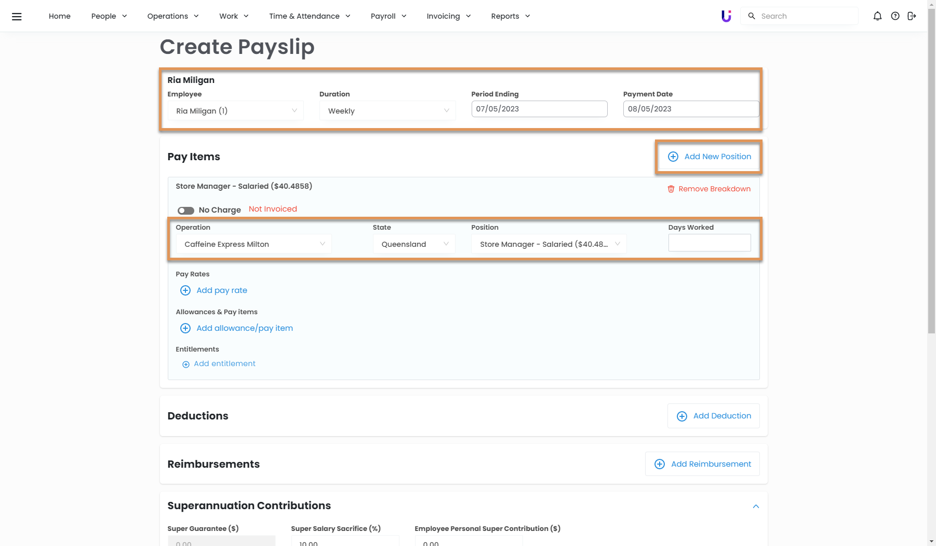Click the plus icon beside Add pay rate

pos(185,290)
